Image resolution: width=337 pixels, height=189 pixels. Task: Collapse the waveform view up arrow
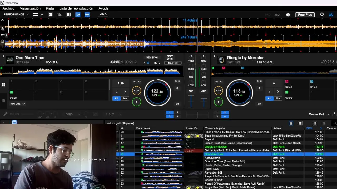click(x=3, y=20)
